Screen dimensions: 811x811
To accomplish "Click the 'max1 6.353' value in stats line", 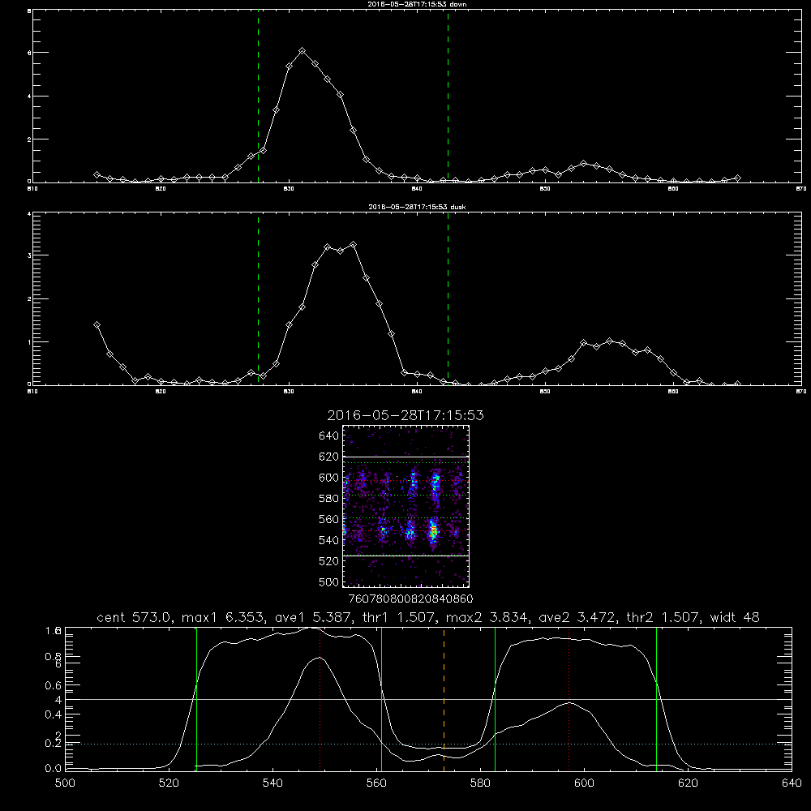I will click(x=224, y=617).
